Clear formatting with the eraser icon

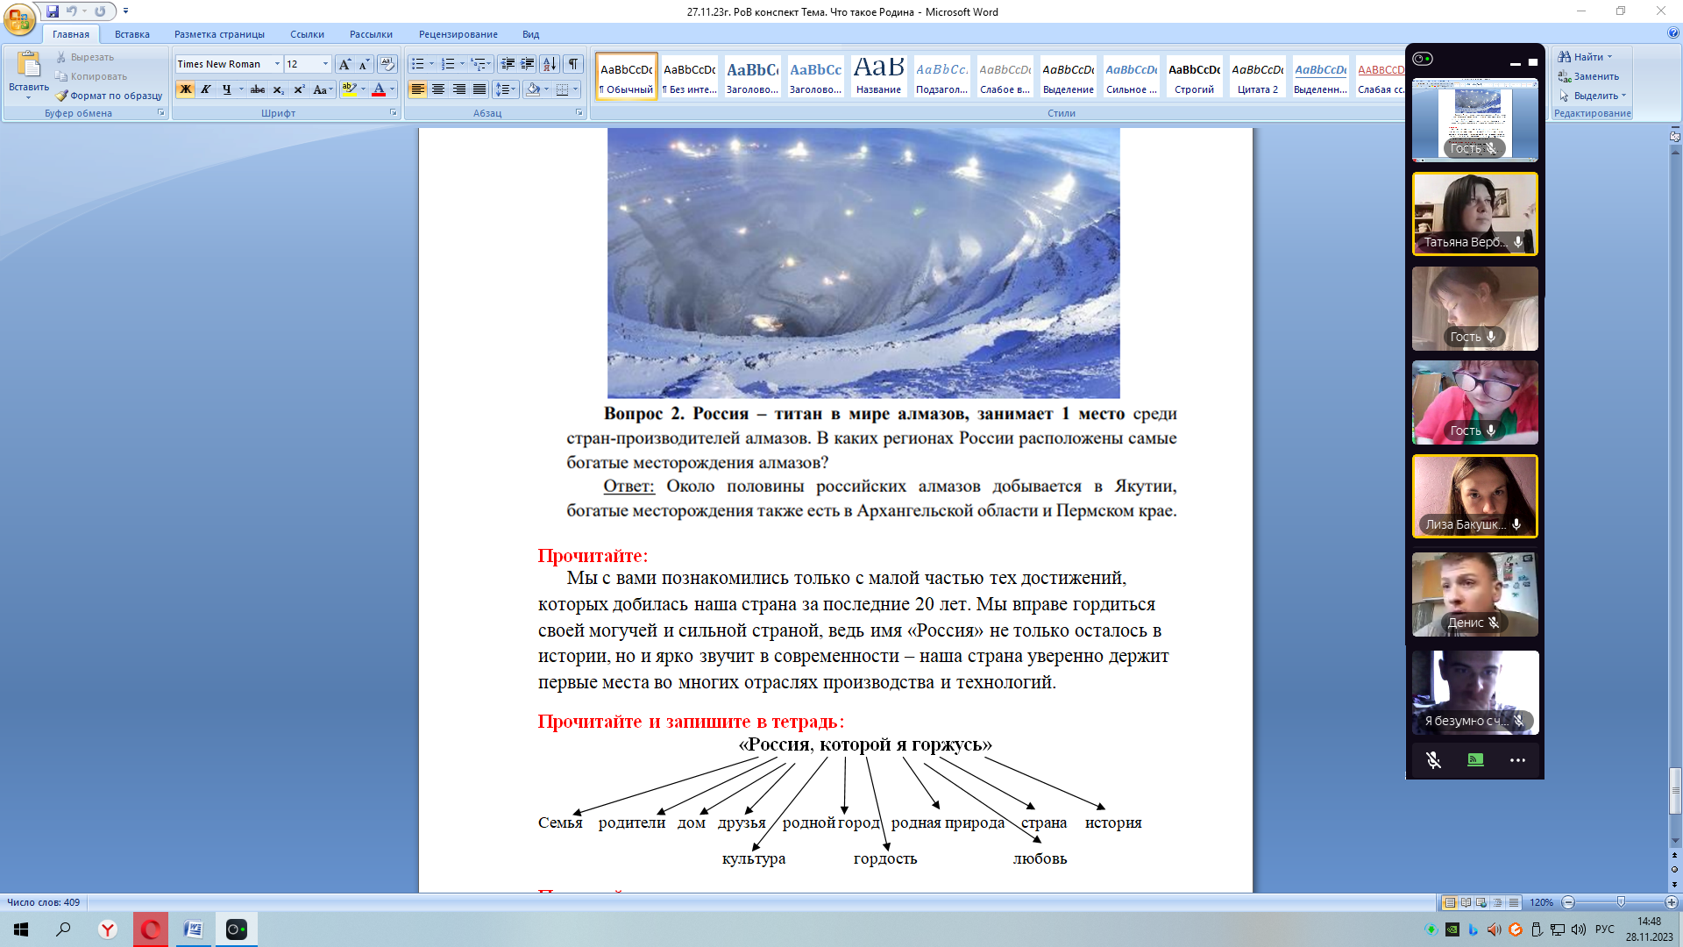387,64
